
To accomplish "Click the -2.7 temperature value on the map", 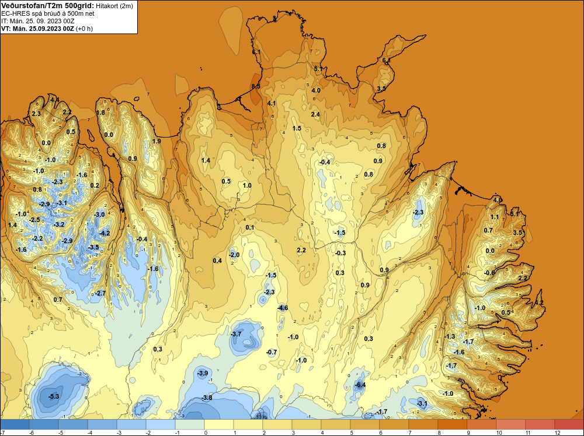I will [100, 293].
